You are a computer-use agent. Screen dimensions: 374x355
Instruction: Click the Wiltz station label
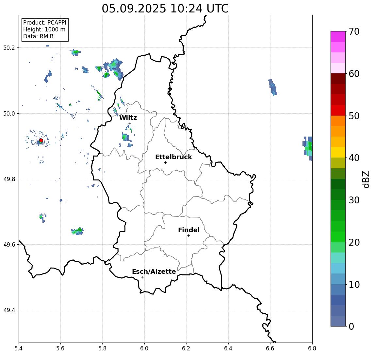(128, 118)
